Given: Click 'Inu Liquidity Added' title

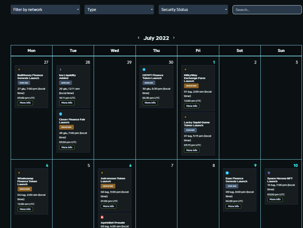Looking at the screenshot, I should coord(68,76).
